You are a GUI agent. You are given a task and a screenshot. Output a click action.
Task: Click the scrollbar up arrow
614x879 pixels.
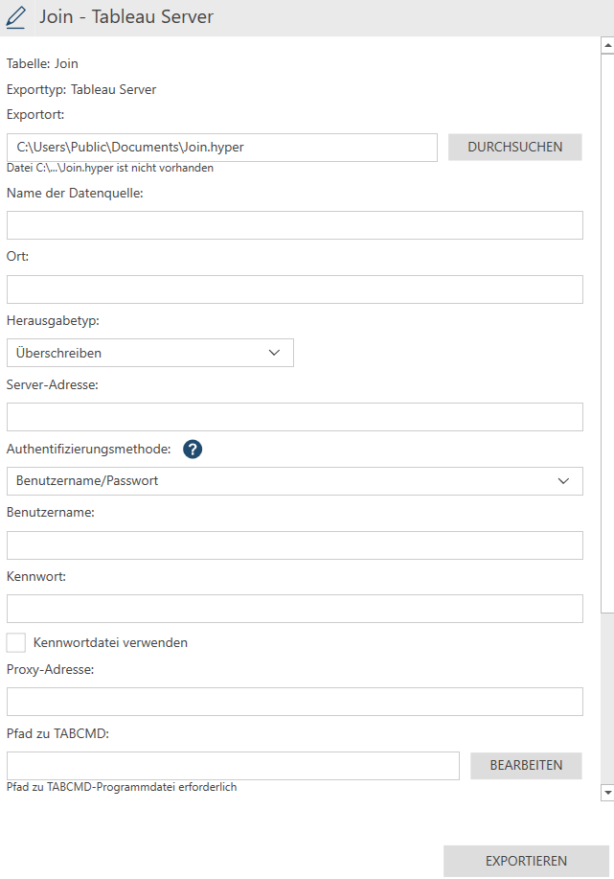(x=606, y=45)
